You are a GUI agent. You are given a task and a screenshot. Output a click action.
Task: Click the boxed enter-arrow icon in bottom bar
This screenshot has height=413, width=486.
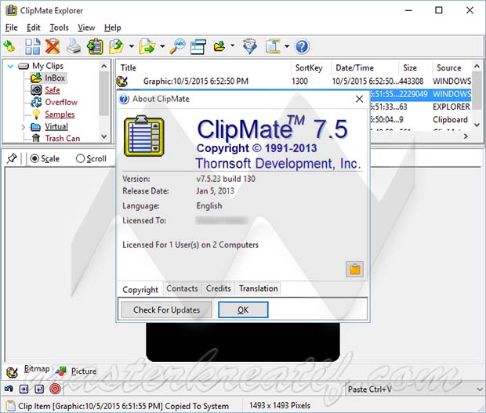(x=39, y=389)
